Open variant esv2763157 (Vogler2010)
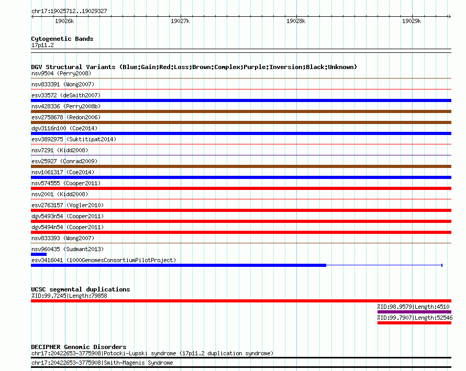 (68, 205)
